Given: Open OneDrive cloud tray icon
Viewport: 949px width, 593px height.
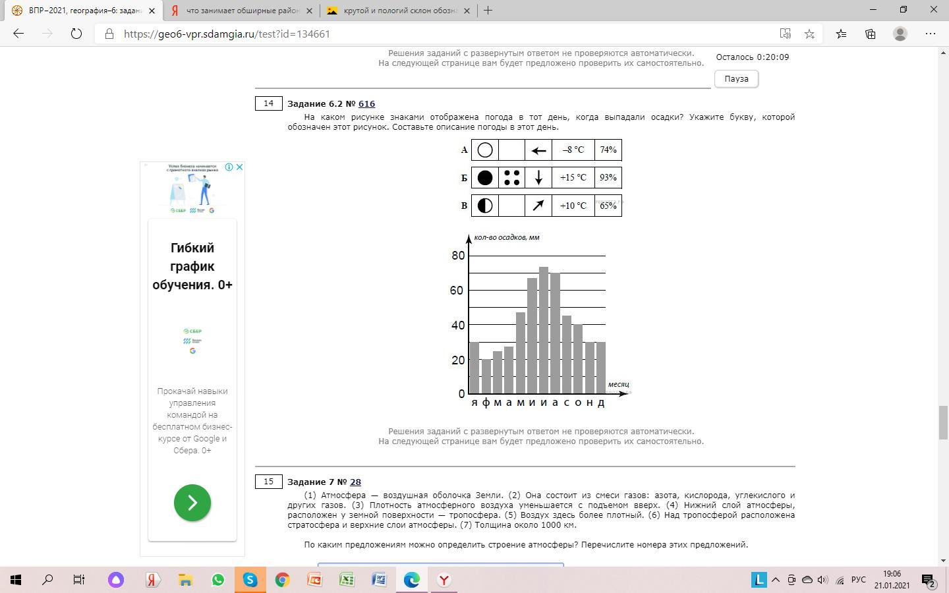Looking at the screenshot, I should (807, 580).
